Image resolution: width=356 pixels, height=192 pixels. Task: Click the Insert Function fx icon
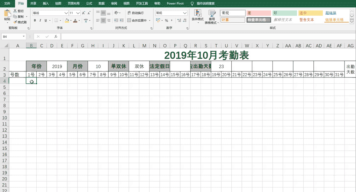coord(56,36)
